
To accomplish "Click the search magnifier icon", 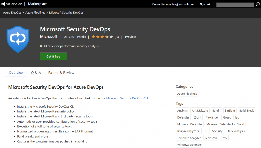I will (x=258, y=4).
